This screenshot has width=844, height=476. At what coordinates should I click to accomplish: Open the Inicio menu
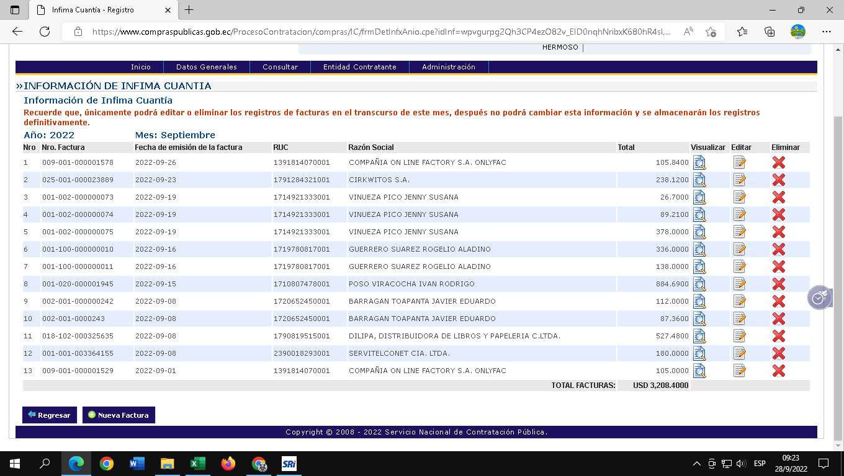point(141,67)
